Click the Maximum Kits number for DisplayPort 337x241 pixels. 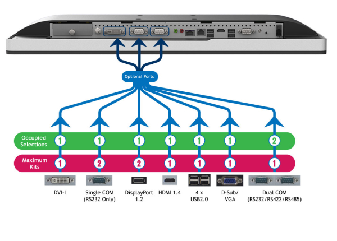[x=138, y=163]
